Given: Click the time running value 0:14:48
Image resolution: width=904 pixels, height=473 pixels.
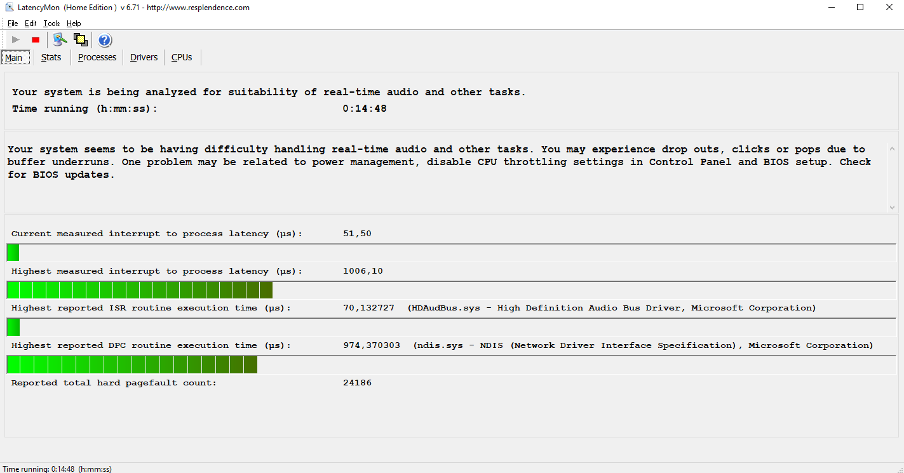Looking at the screenshot, I should click(x=365, y=109).
